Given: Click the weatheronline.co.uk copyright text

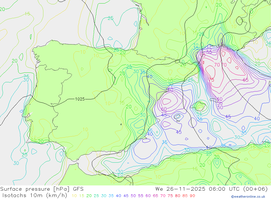Looking at the screenshot, I should point(248,197).
